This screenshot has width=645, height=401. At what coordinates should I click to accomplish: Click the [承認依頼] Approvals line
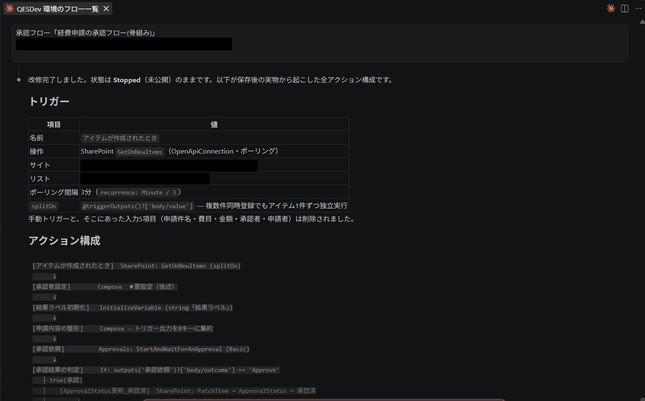coord(141,349)
